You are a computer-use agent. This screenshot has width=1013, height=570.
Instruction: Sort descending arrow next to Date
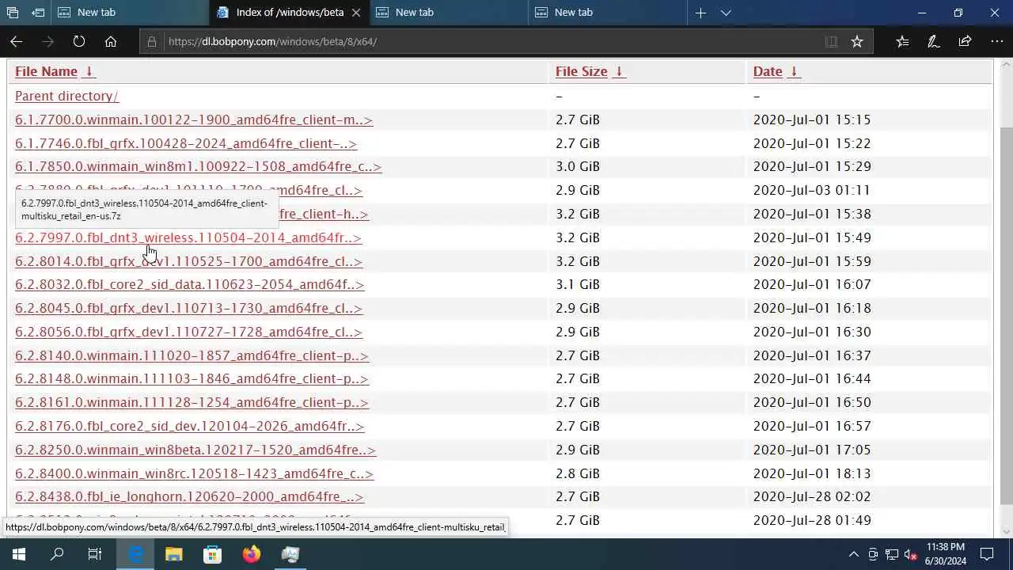794,71
